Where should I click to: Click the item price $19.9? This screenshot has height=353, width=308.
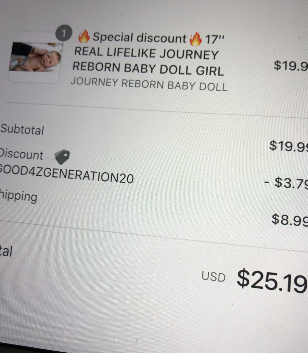coord(291,66)
